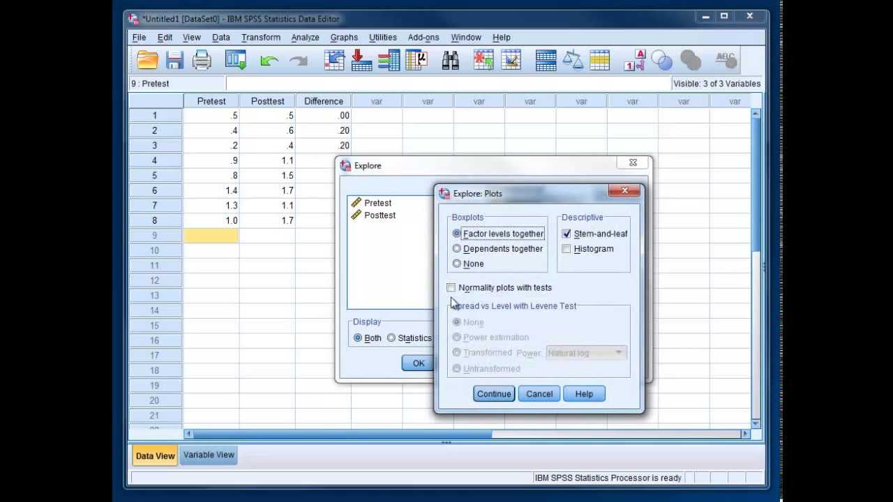Click the Difference column header
This screenshot has width=893, height=502.
pyautogui.click(x=324, y=101)
